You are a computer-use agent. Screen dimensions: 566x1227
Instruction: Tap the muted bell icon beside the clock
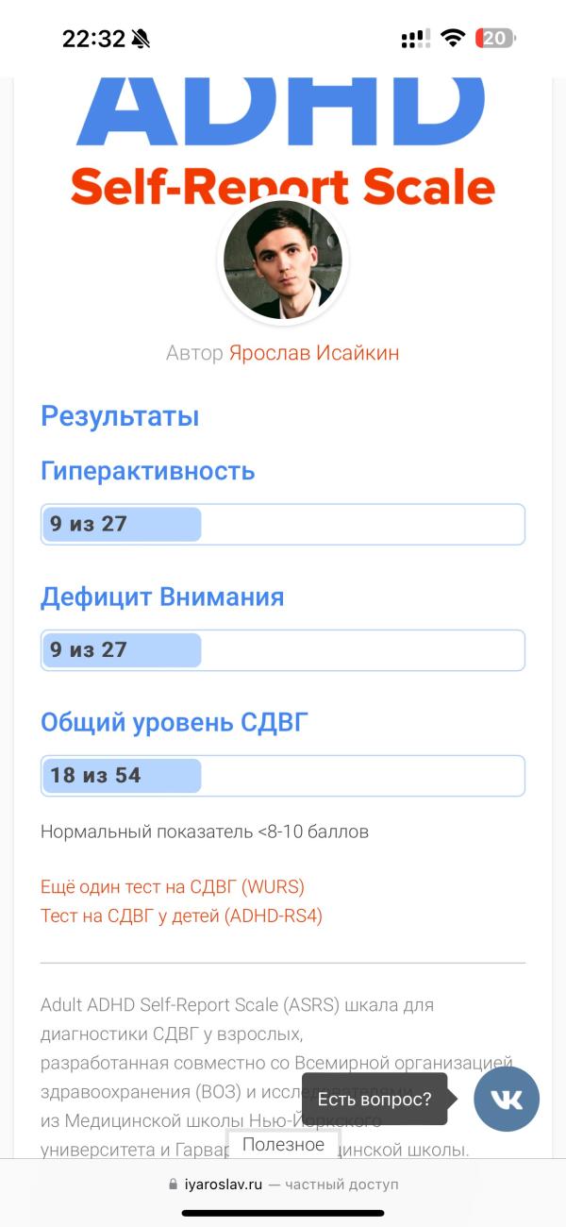pyautogui.click(x=141, y=39)
